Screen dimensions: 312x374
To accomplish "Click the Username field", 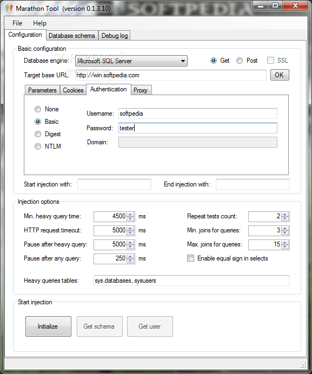I will [198, 113].
